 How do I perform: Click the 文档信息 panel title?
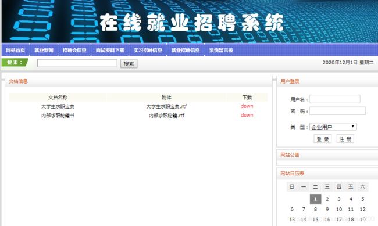coord(18,81)
